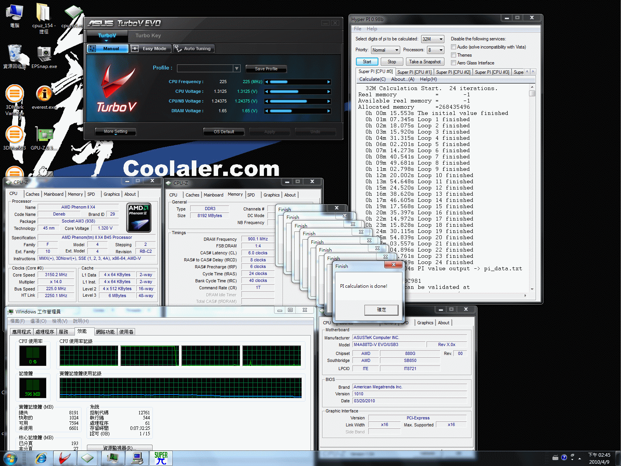Viewport: 621px width, 466px height.
Task: Open Hyper PI File menu
Action: point(357,29)
